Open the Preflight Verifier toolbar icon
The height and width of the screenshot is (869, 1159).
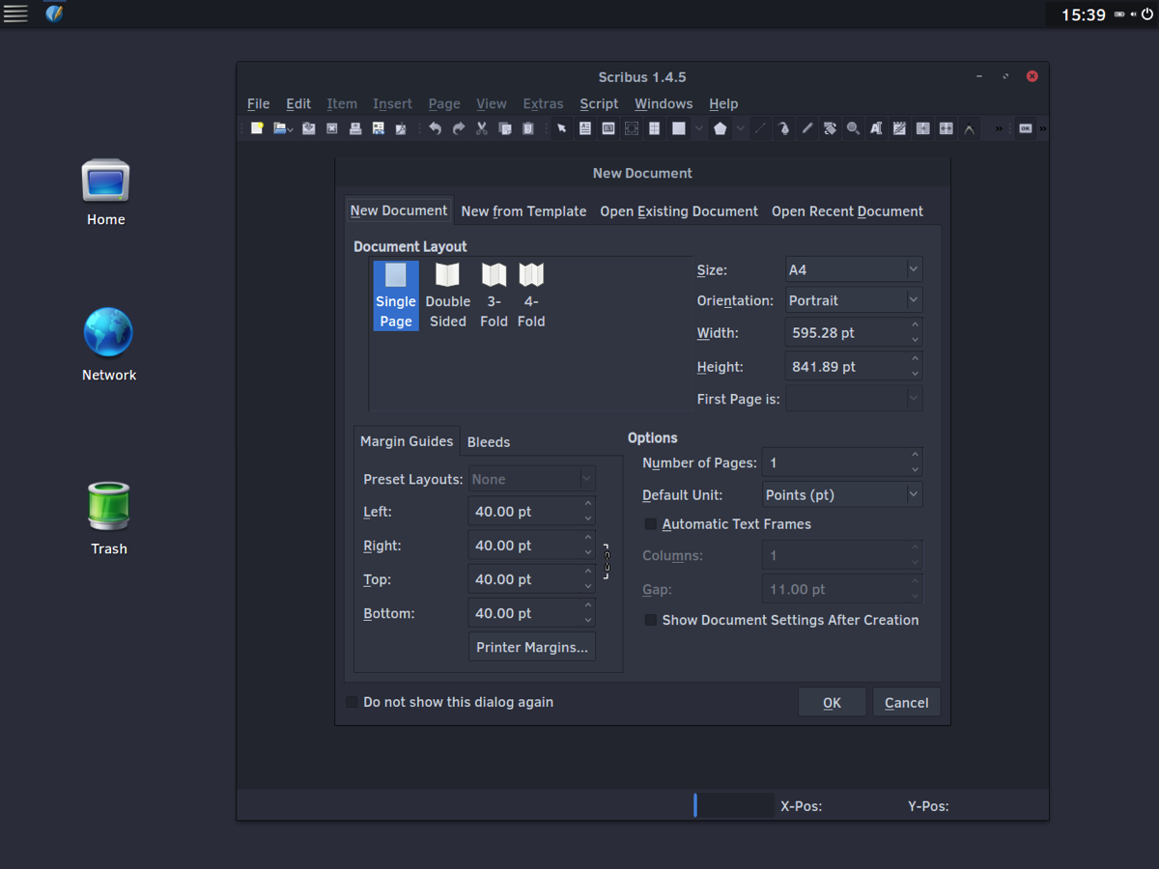[379, 128]
